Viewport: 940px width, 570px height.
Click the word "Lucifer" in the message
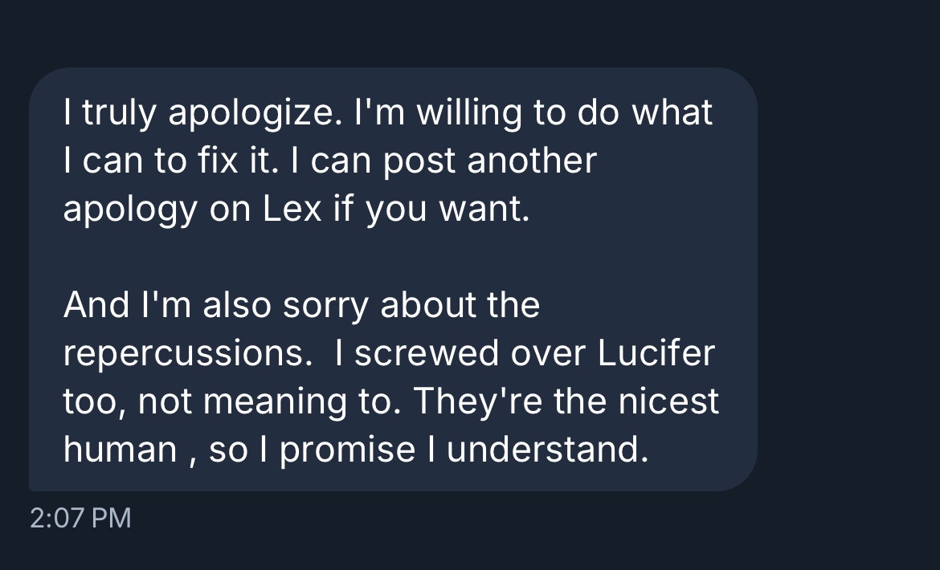point(656,354)
